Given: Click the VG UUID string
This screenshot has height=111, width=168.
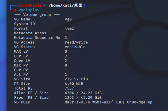Looking at the screenshot, I should (109, 102).
